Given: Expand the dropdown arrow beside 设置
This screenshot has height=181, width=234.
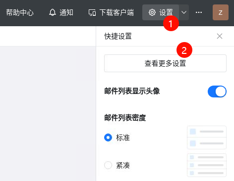Looking at the screenshot, I should (x=184, y=12).
